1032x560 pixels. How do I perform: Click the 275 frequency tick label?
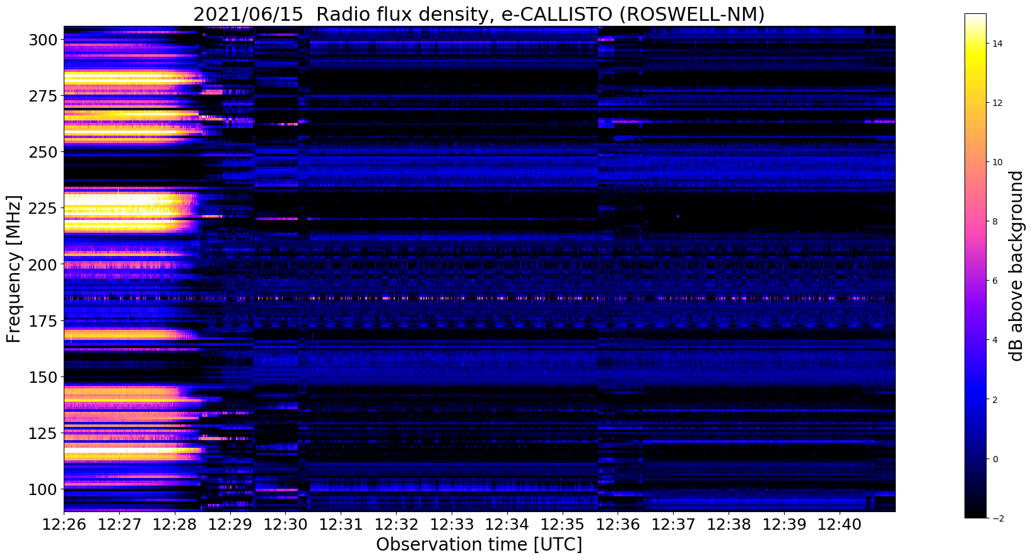click(42, 96)
